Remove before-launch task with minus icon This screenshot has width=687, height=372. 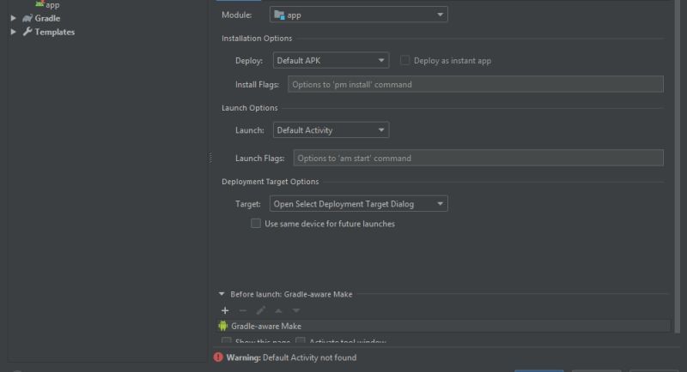tap(243, 310)
